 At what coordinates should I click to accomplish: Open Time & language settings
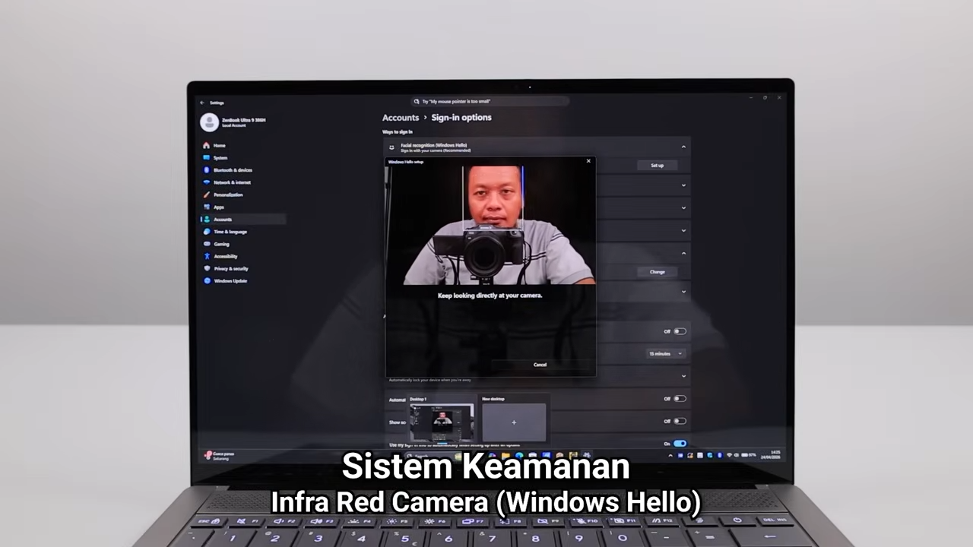tap(224, 232)
